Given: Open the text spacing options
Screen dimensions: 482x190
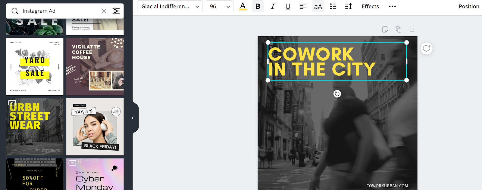Looking at the screenshot, I should (348, 6).
